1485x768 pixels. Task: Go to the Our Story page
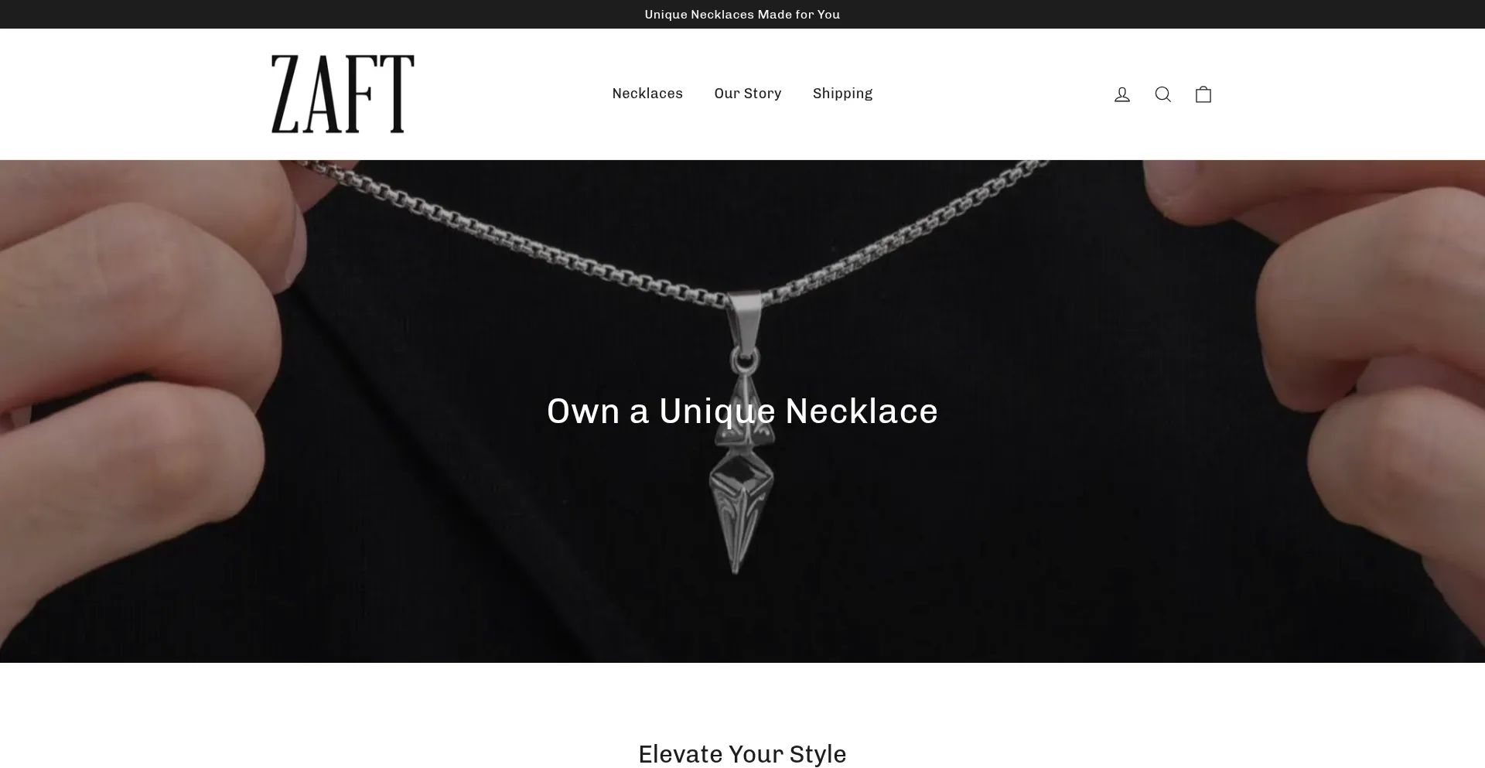tap(748, 94)
